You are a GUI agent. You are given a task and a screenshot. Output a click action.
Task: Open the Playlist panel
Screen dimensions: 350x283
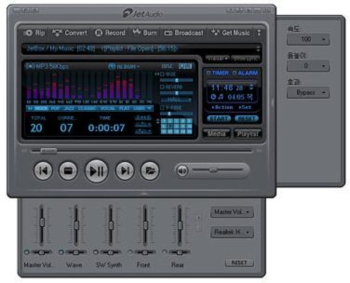point(247,133)
